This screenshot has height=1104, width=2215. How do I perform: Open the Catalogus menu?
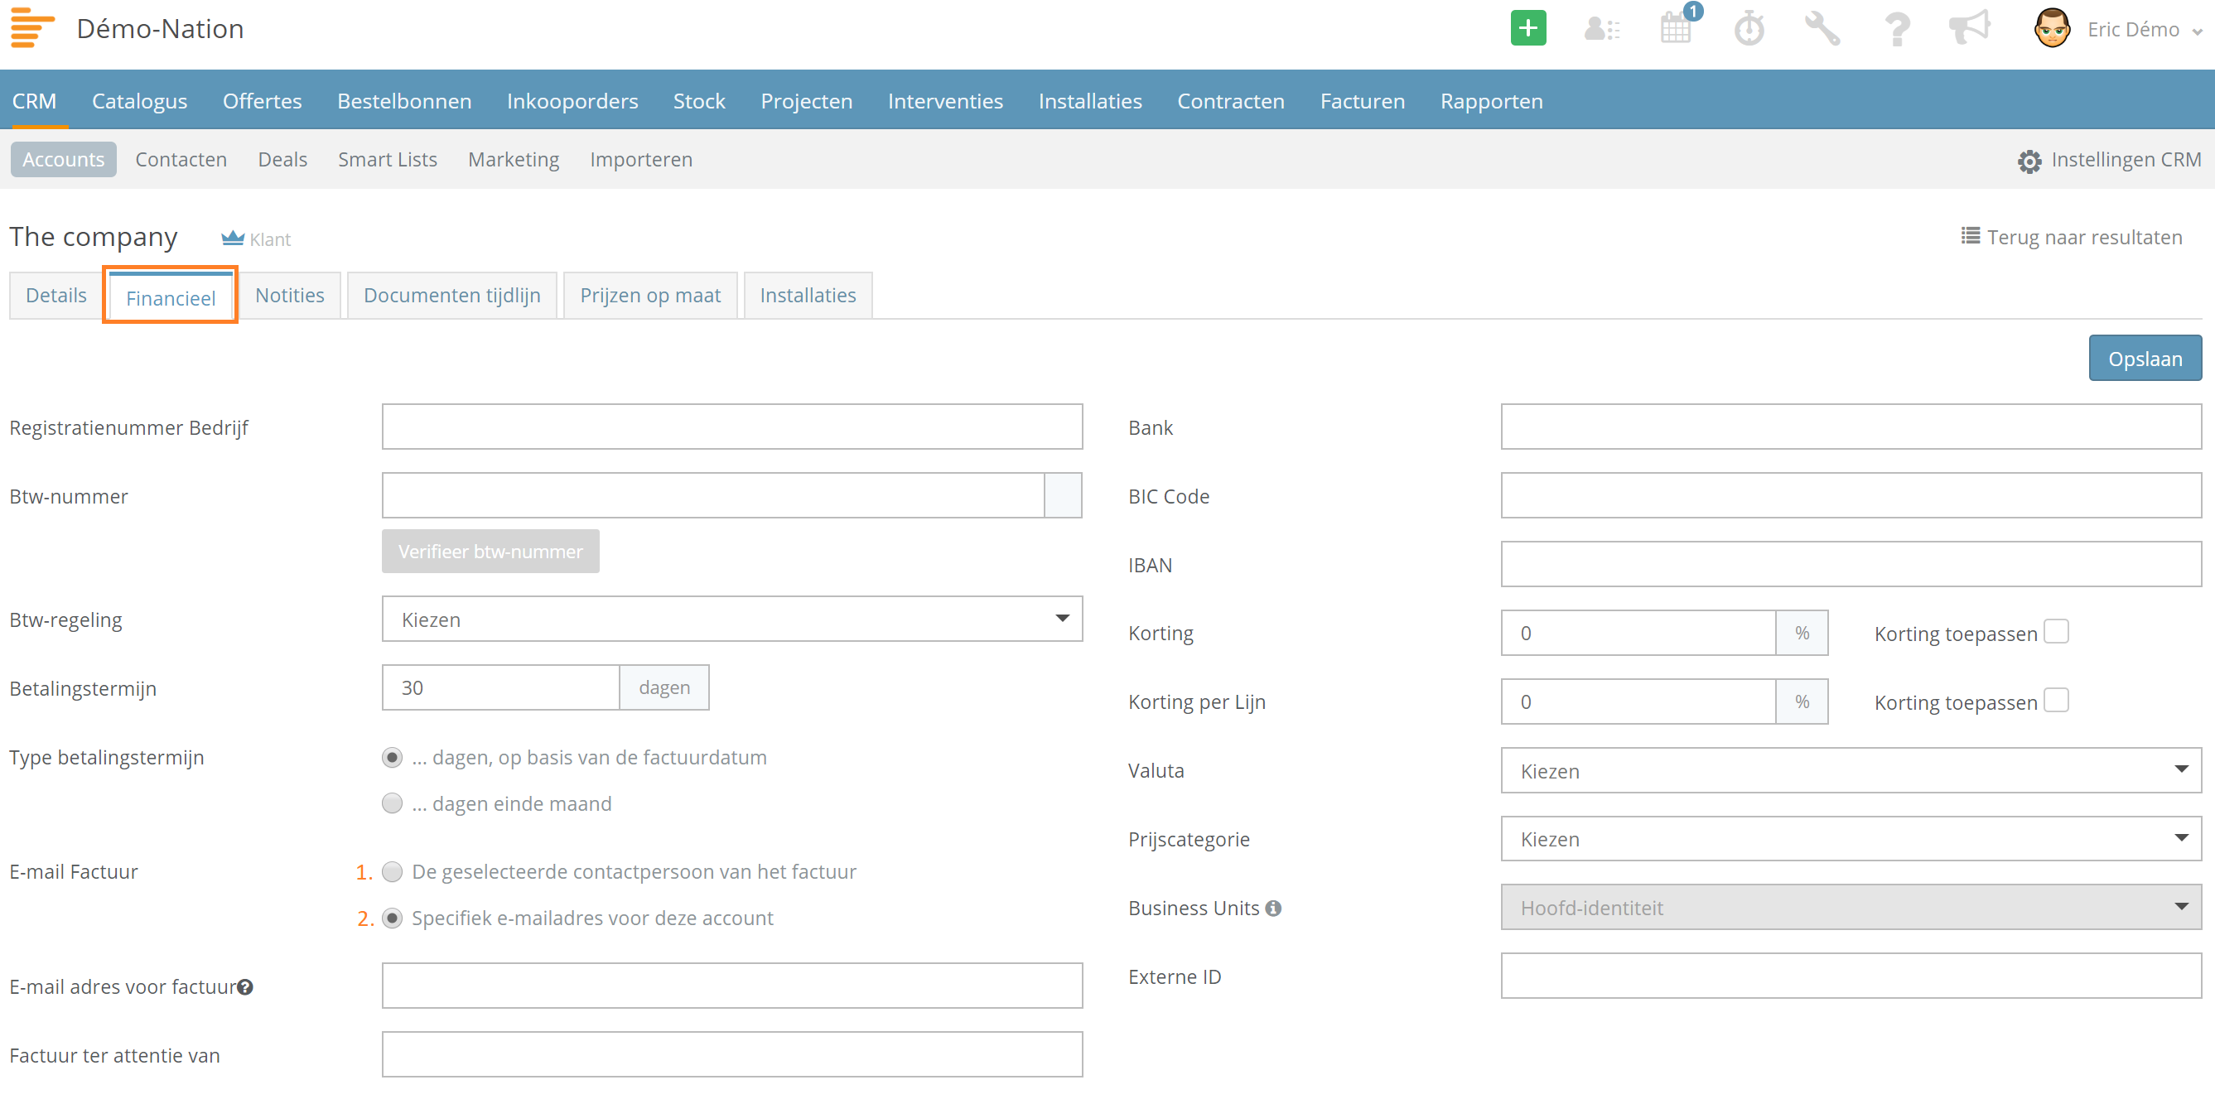click(139, 100)
